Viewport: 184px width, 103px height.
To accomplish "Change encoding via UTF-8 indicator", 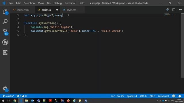I will point(143,96).
